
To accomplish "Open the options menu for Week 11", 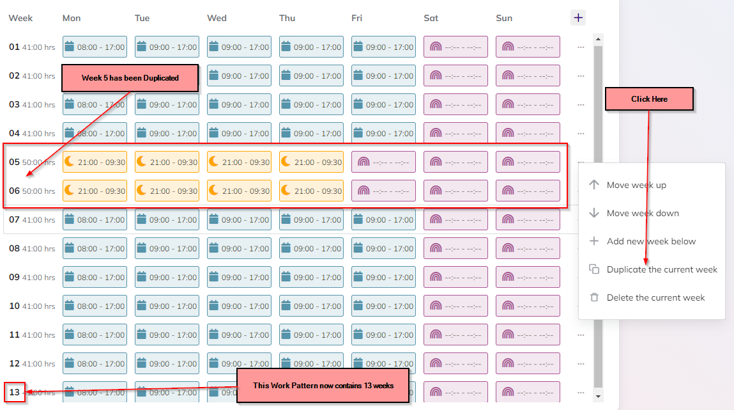I will click(x=581, y=335).
